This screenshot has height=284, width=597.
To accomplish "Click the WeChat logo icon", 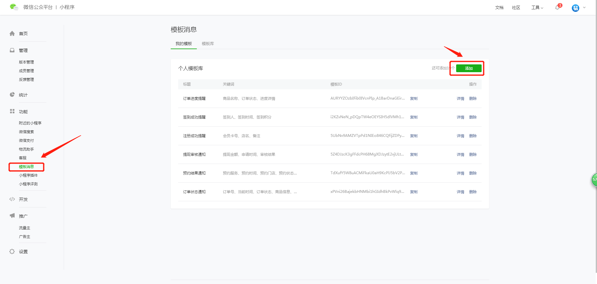I will [x=14, y=7].
